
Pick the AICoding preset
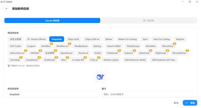pos(15,60)
